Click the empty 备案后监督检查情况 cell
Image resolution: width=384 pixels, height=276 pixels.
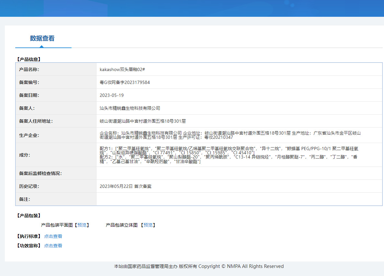click(227, 173)
